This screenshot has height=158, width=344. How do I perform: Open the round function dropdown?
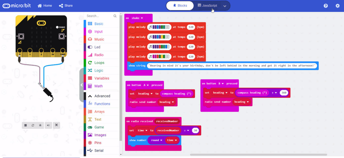click(157, 140)
